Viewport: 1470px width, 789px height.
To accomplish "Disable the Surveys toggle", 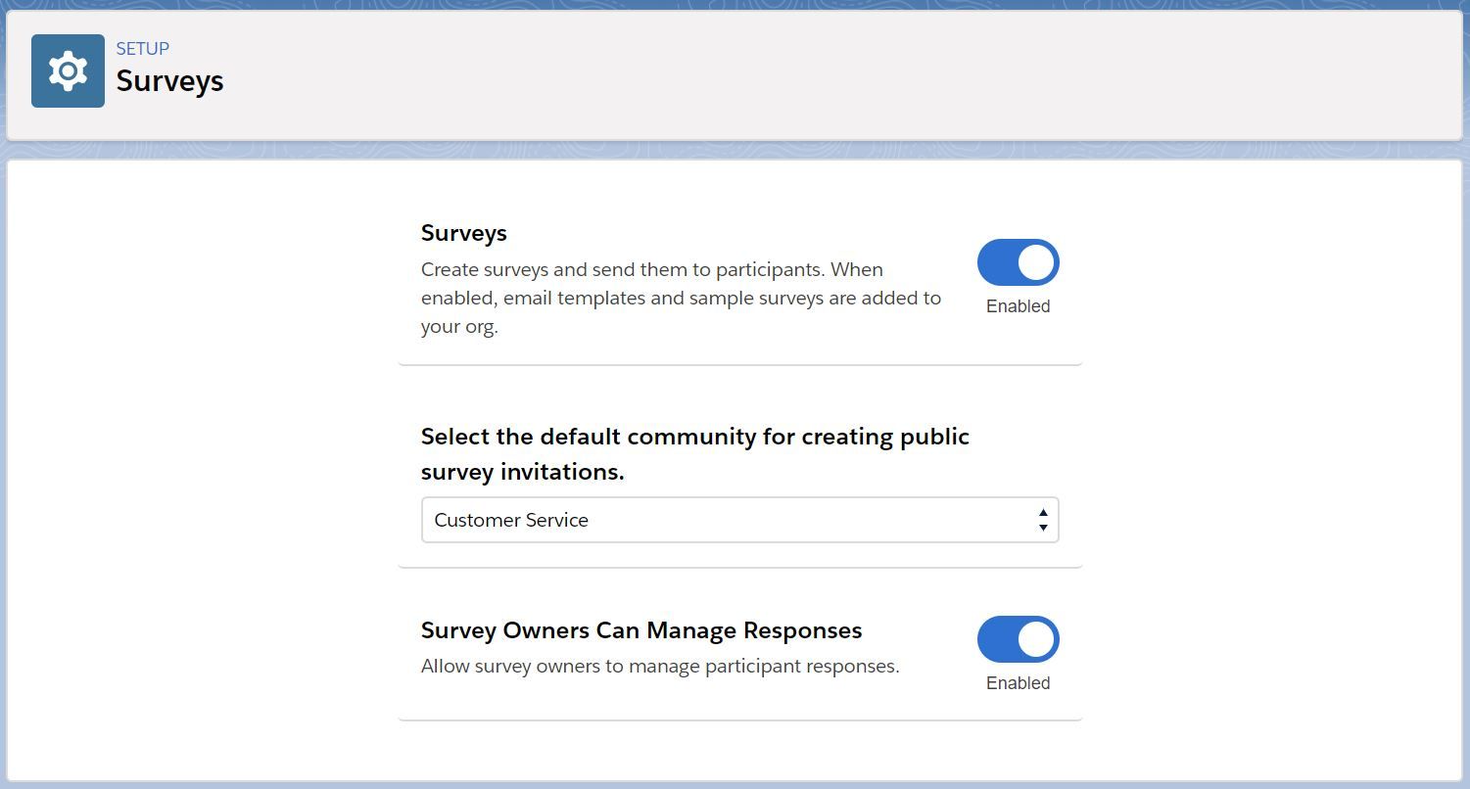I will pyautogui.click(x=1018, y=262).
